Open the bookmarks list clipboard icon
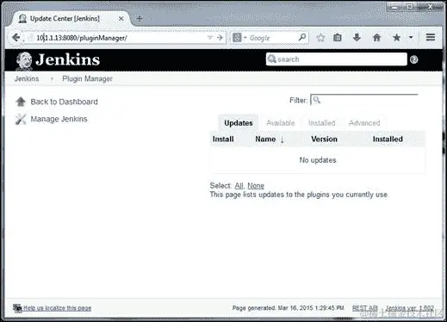This screenshot has height=322, width=447. pos(338,37)
